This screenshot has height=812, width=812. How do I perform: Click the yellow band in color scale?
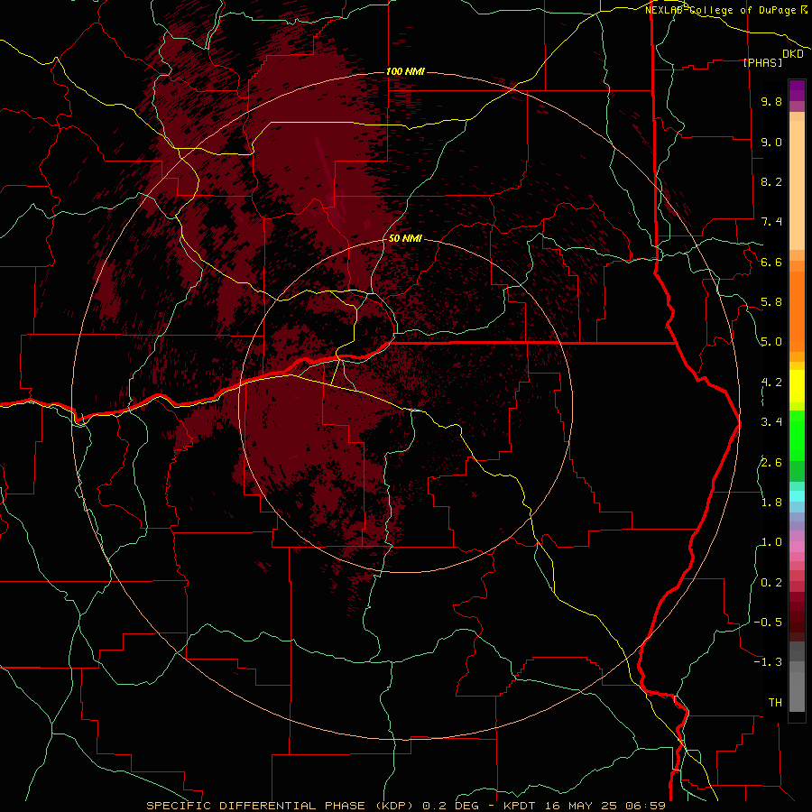click(x=797, y=386)
